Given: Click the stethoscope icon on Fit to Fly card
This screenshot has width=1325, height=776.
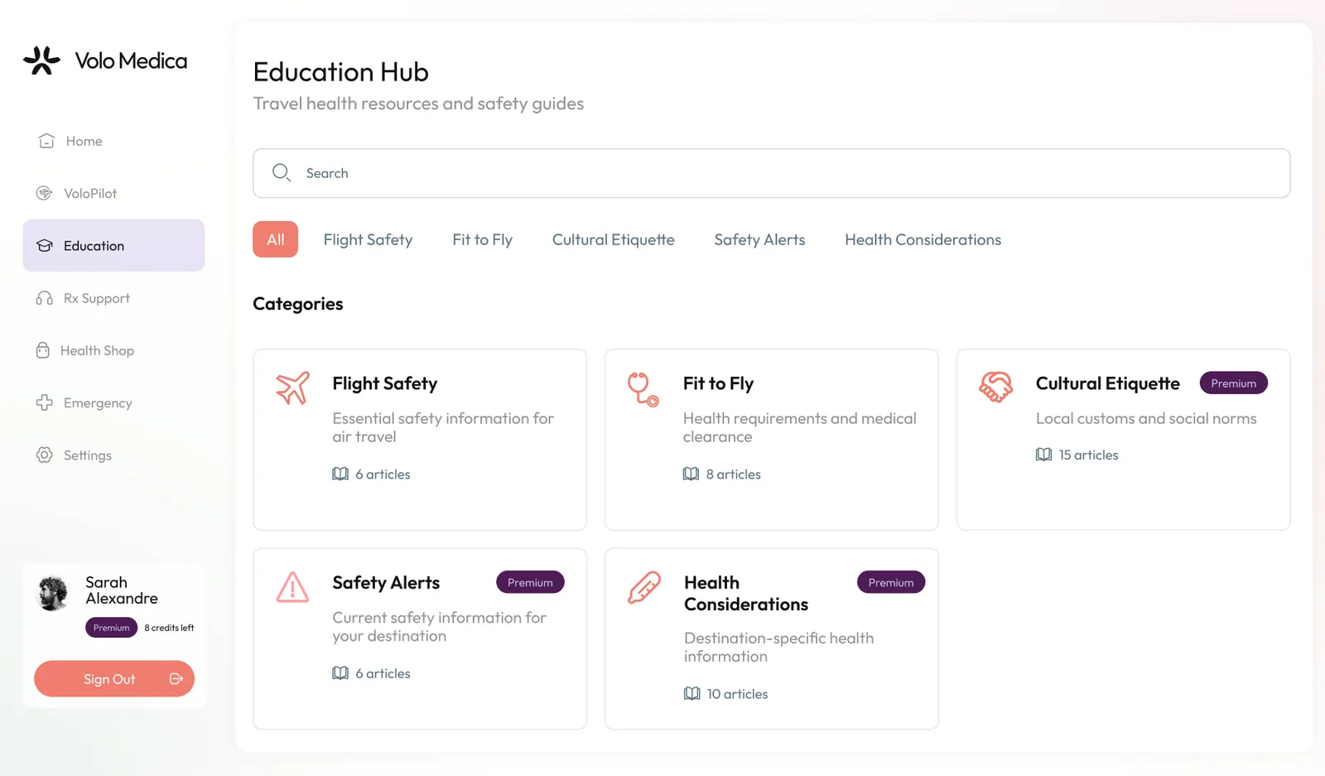Looking at the screenshot, I should pyautogui.click(x=643, y=388).
